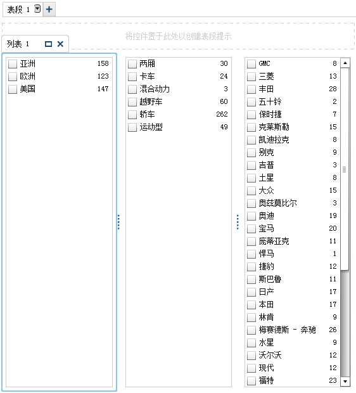Click the 轿车 count value 262
356x393 pixels.
point(222,114)
